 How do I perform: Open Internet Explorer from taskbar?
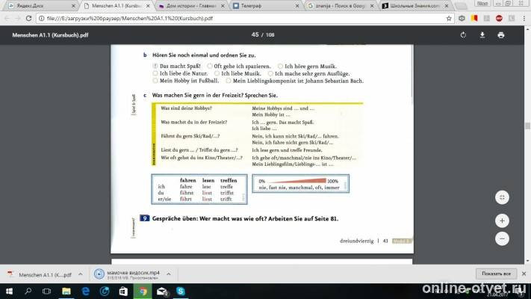coord(105,292)
